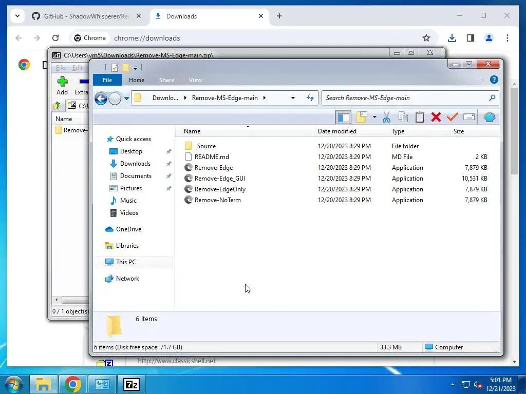
Task: Open Downloads in the navigation pane
Action: point(135,164)
